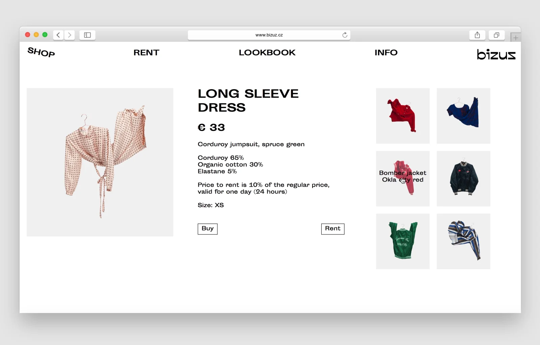Image resolution: width=540 pixels, height=345 pixels.
Task: Click the 'Organic cotton 30%' line
Action: 230,164
